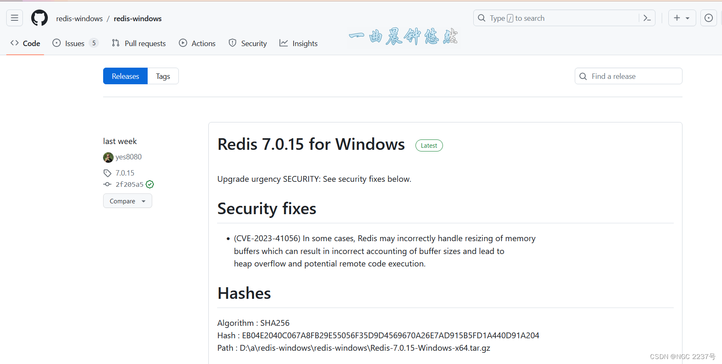722x364 pixels.
Task: Click the magnifier in Find a release
Action: (x=583, y=76)
